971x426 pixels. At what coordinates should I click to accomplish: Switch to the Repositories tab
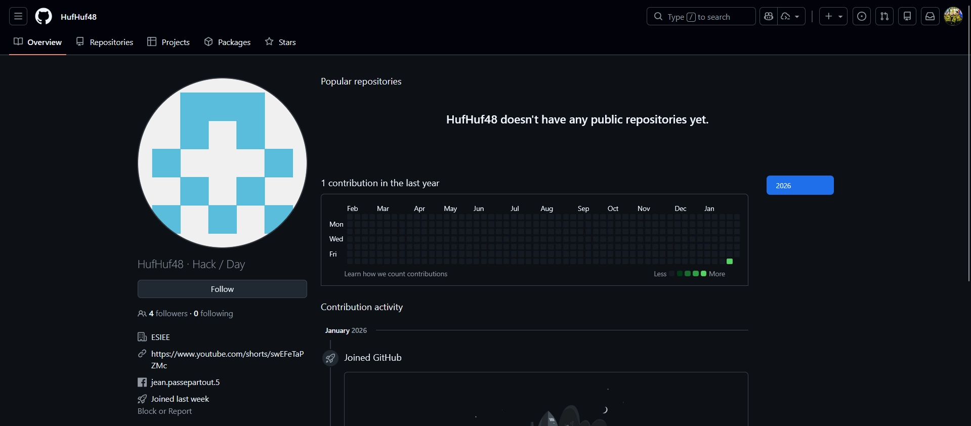(105, 42)
